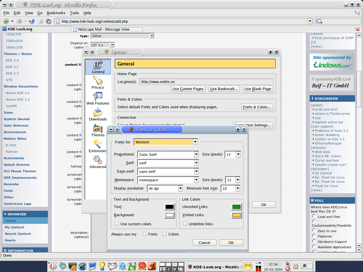Open the File menu
Viewport: 363px width, 272px height.
click(6, 13)
